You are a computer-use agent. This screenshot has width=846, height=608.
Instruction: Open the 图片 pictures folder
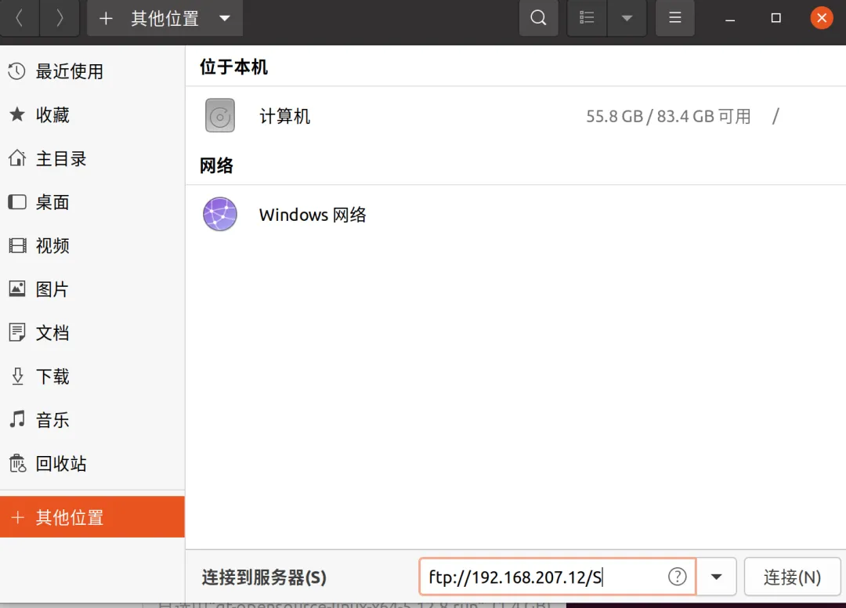[92, 289]
